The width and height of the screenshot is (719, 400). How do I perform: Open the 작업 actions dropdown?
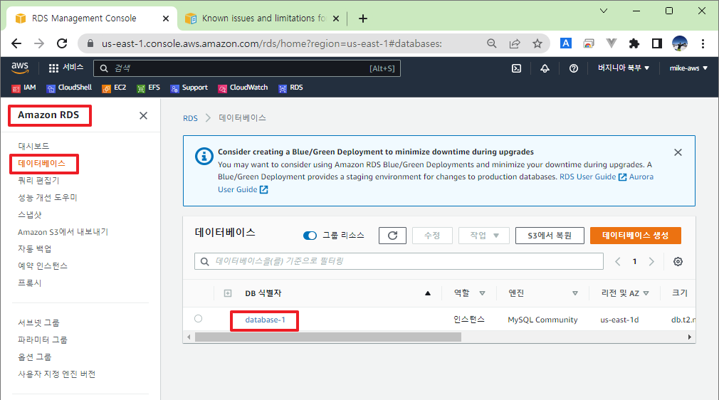point(484,236)
